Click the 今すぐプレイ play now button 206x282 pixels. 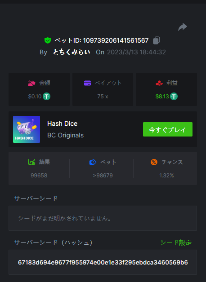click(168, 129)
